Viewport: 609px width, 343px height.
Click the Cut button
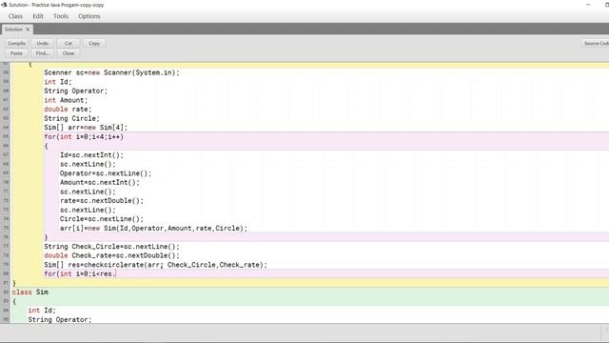(69, 43)
